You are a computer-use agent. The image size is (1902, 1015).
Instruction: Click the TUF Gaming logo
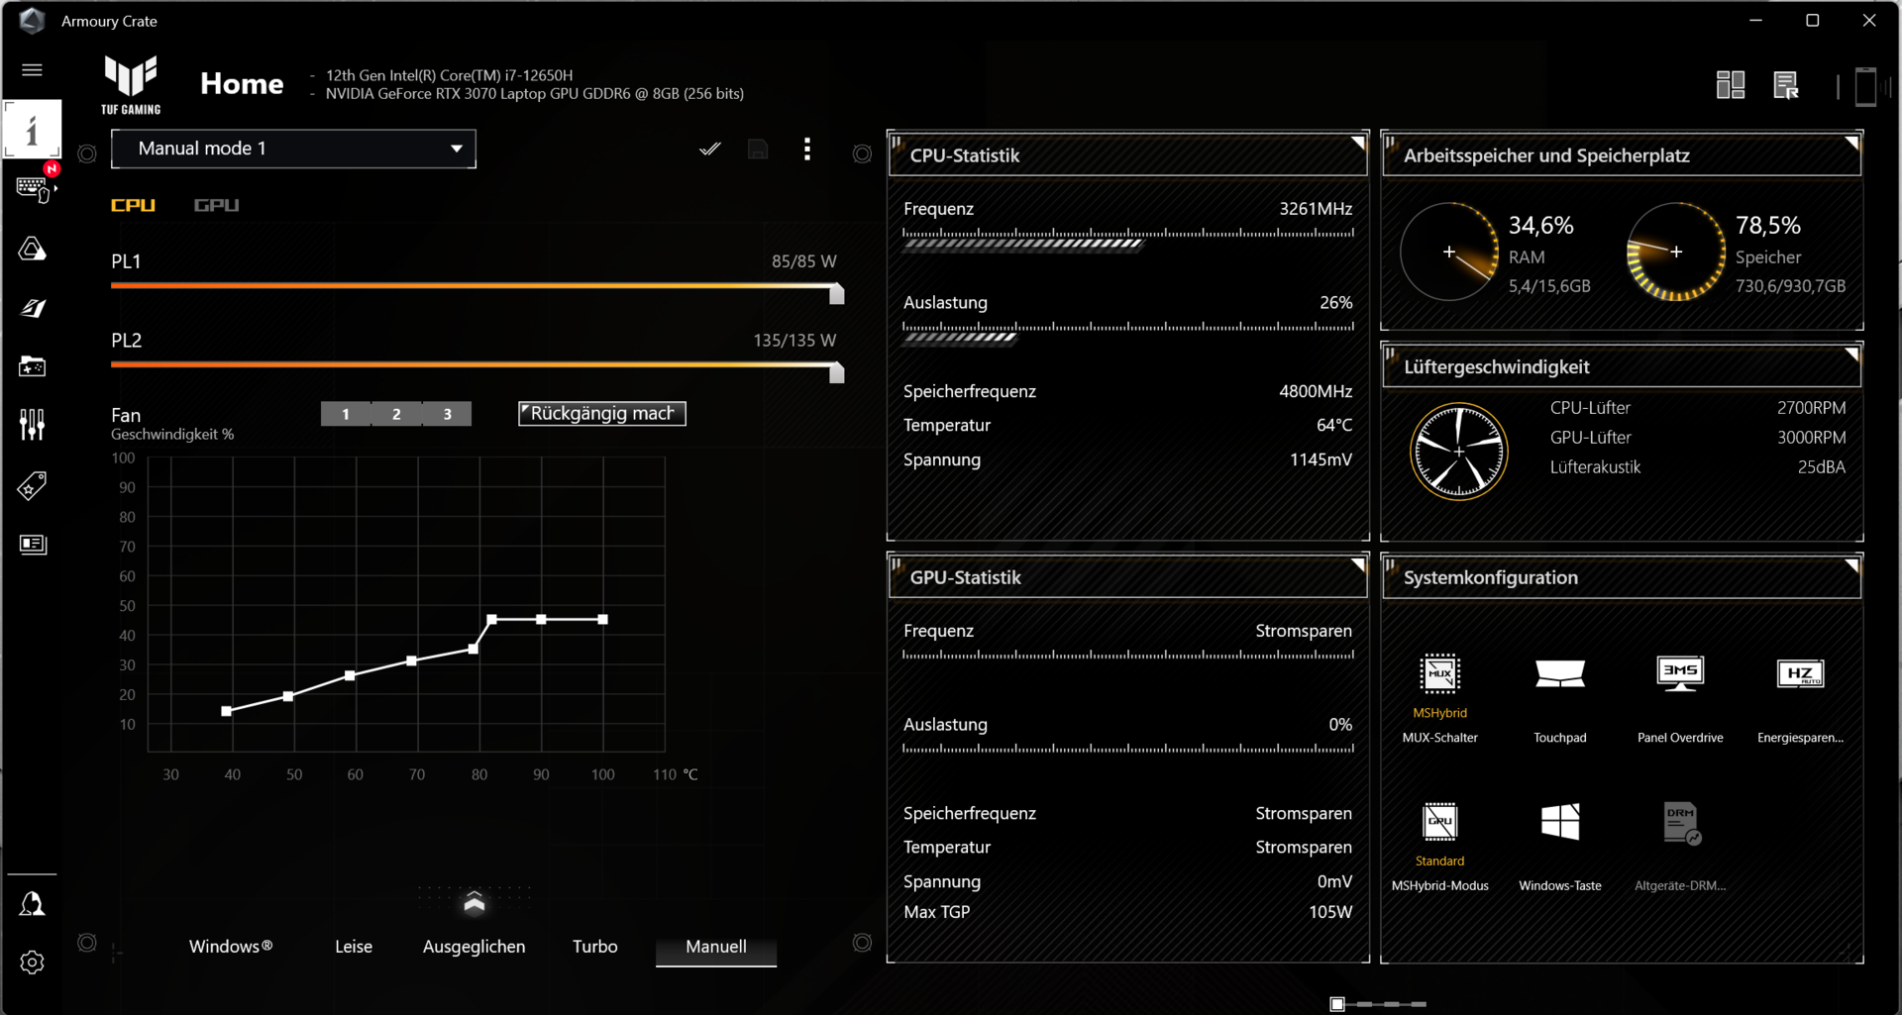pos(131,85)
